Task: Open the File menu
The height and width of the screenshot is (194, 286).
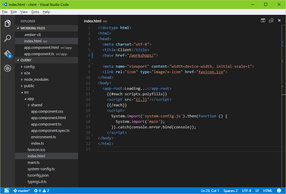Action: (5, 12)
